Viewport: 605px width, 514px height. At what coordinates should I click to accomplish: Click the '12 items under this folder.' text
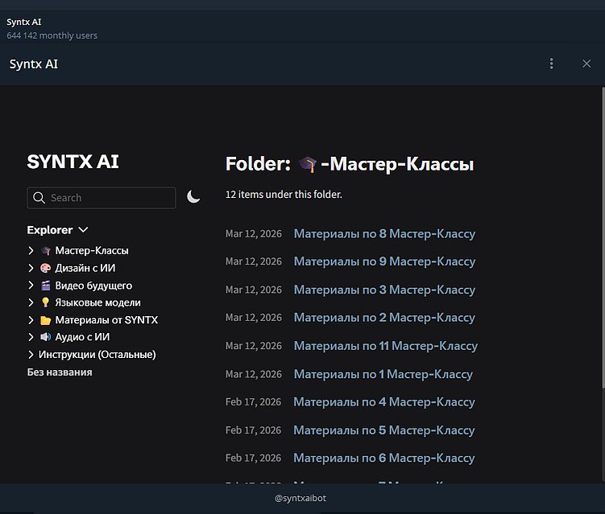284,194
